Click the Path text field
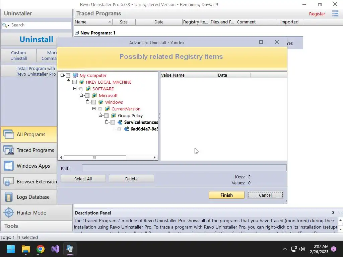Image resolution: width=343 pixels, height=257 pixels. click(184, 168)
